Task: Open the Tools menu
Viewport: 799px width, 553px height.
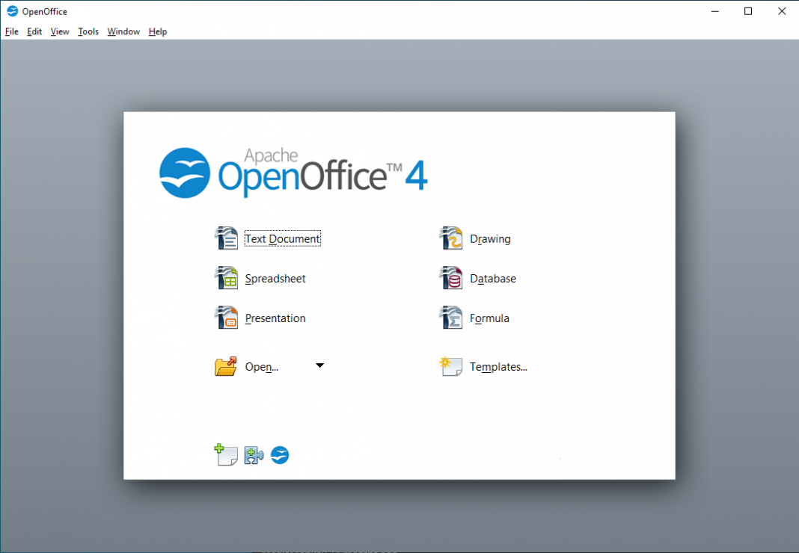Action: click(x=88, y=31)
